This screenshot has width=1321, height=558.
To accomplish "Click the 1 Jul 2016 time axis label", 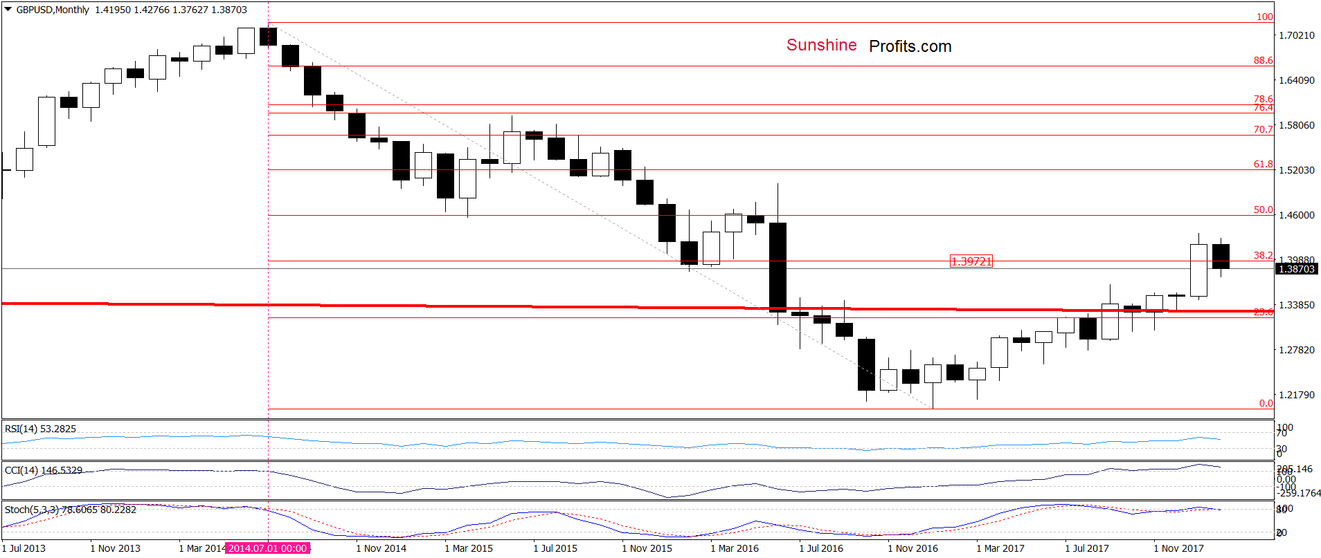I will point(821,548).
